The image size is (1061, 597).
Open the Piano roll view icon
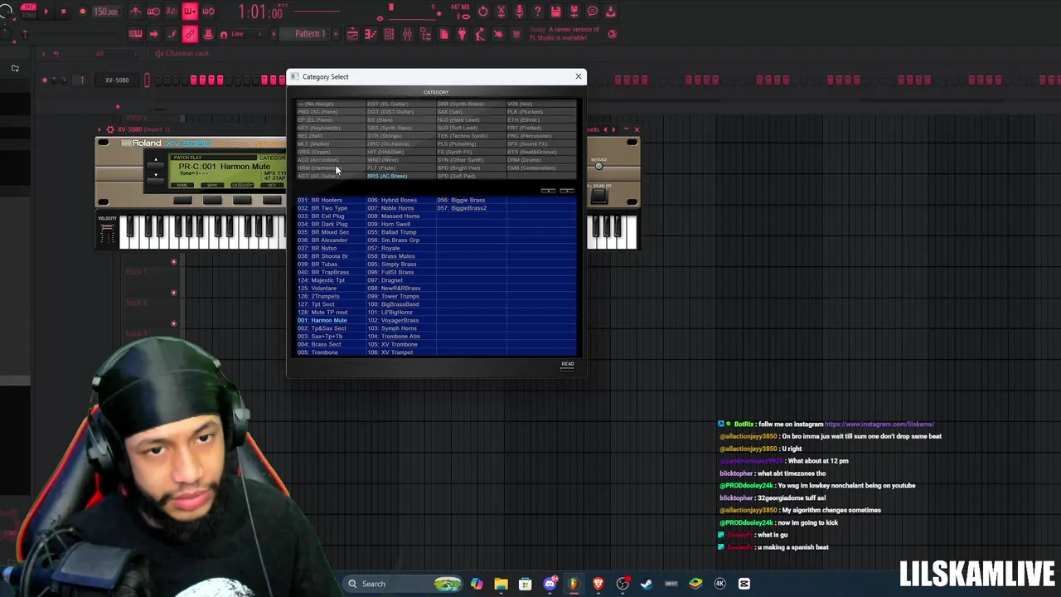tap(371, 34)
